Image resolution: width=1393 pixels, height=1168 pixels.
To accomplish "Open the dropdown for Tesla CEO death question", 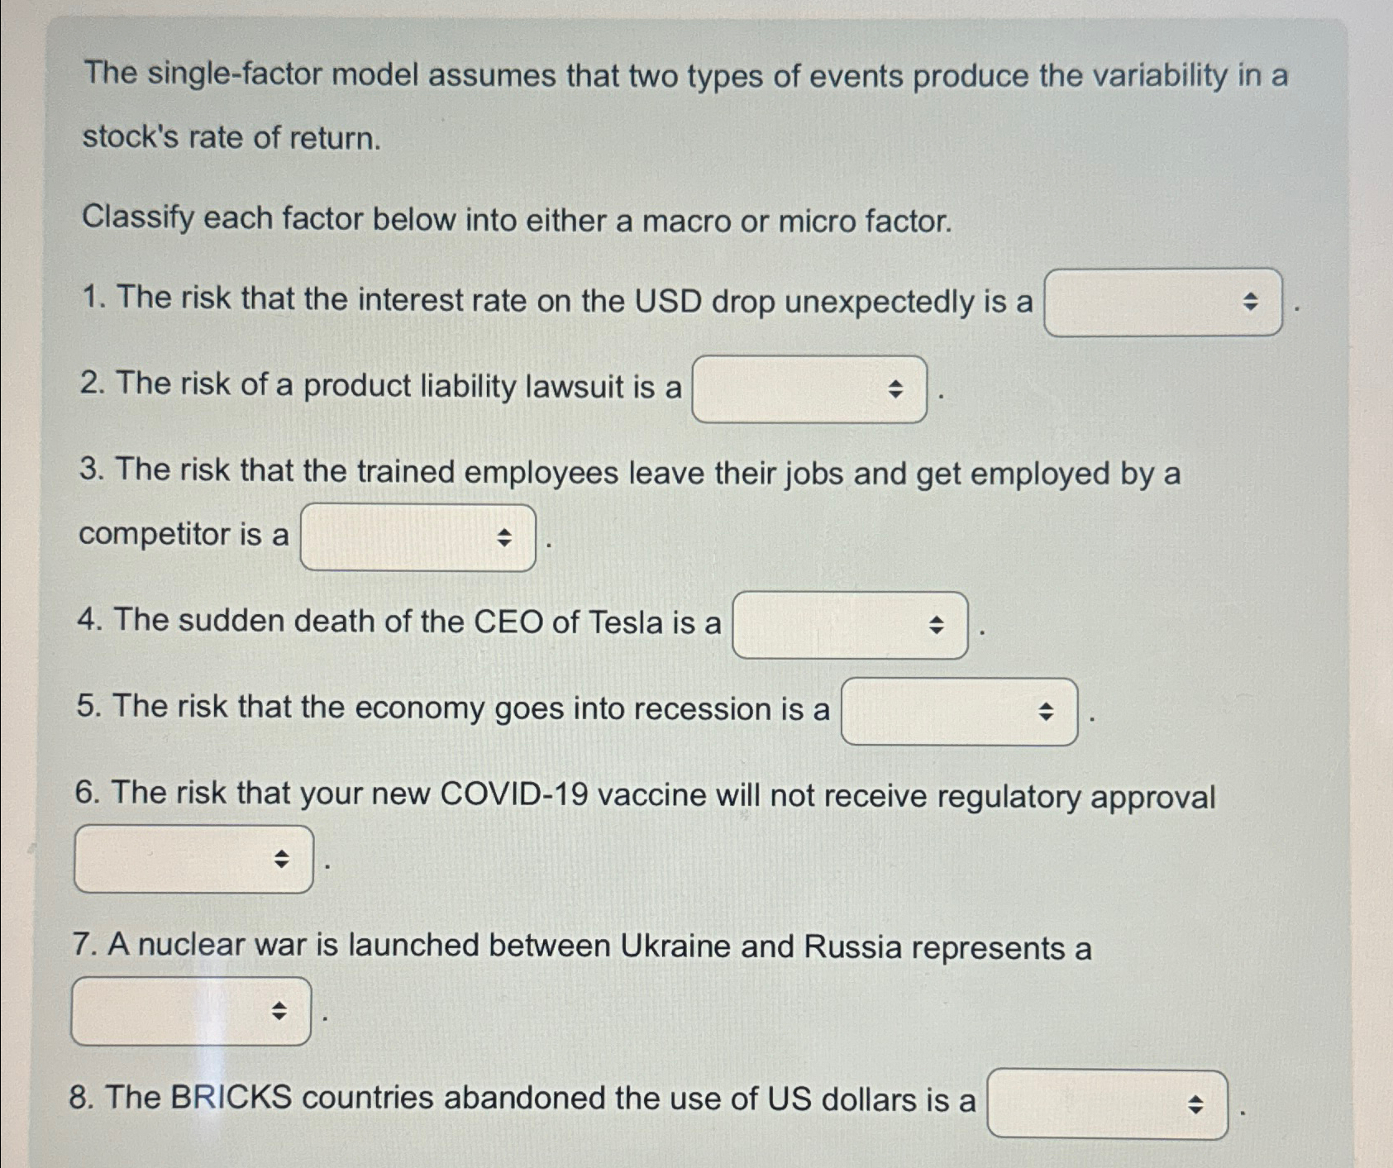I will pyautogui.click(x=850, y=625).
